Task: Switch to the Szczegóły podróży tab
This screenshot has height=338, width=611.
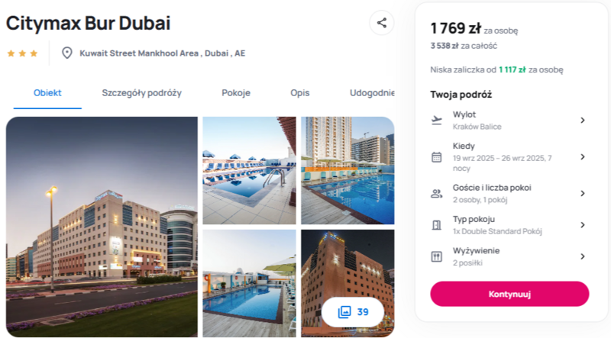Action: [142, 92]
